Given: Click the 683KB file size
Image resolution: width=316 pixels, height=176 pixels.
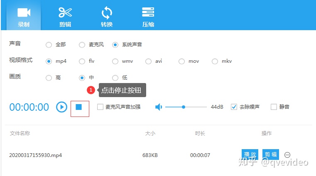Looking at the screenshot, I should (150, 155).
